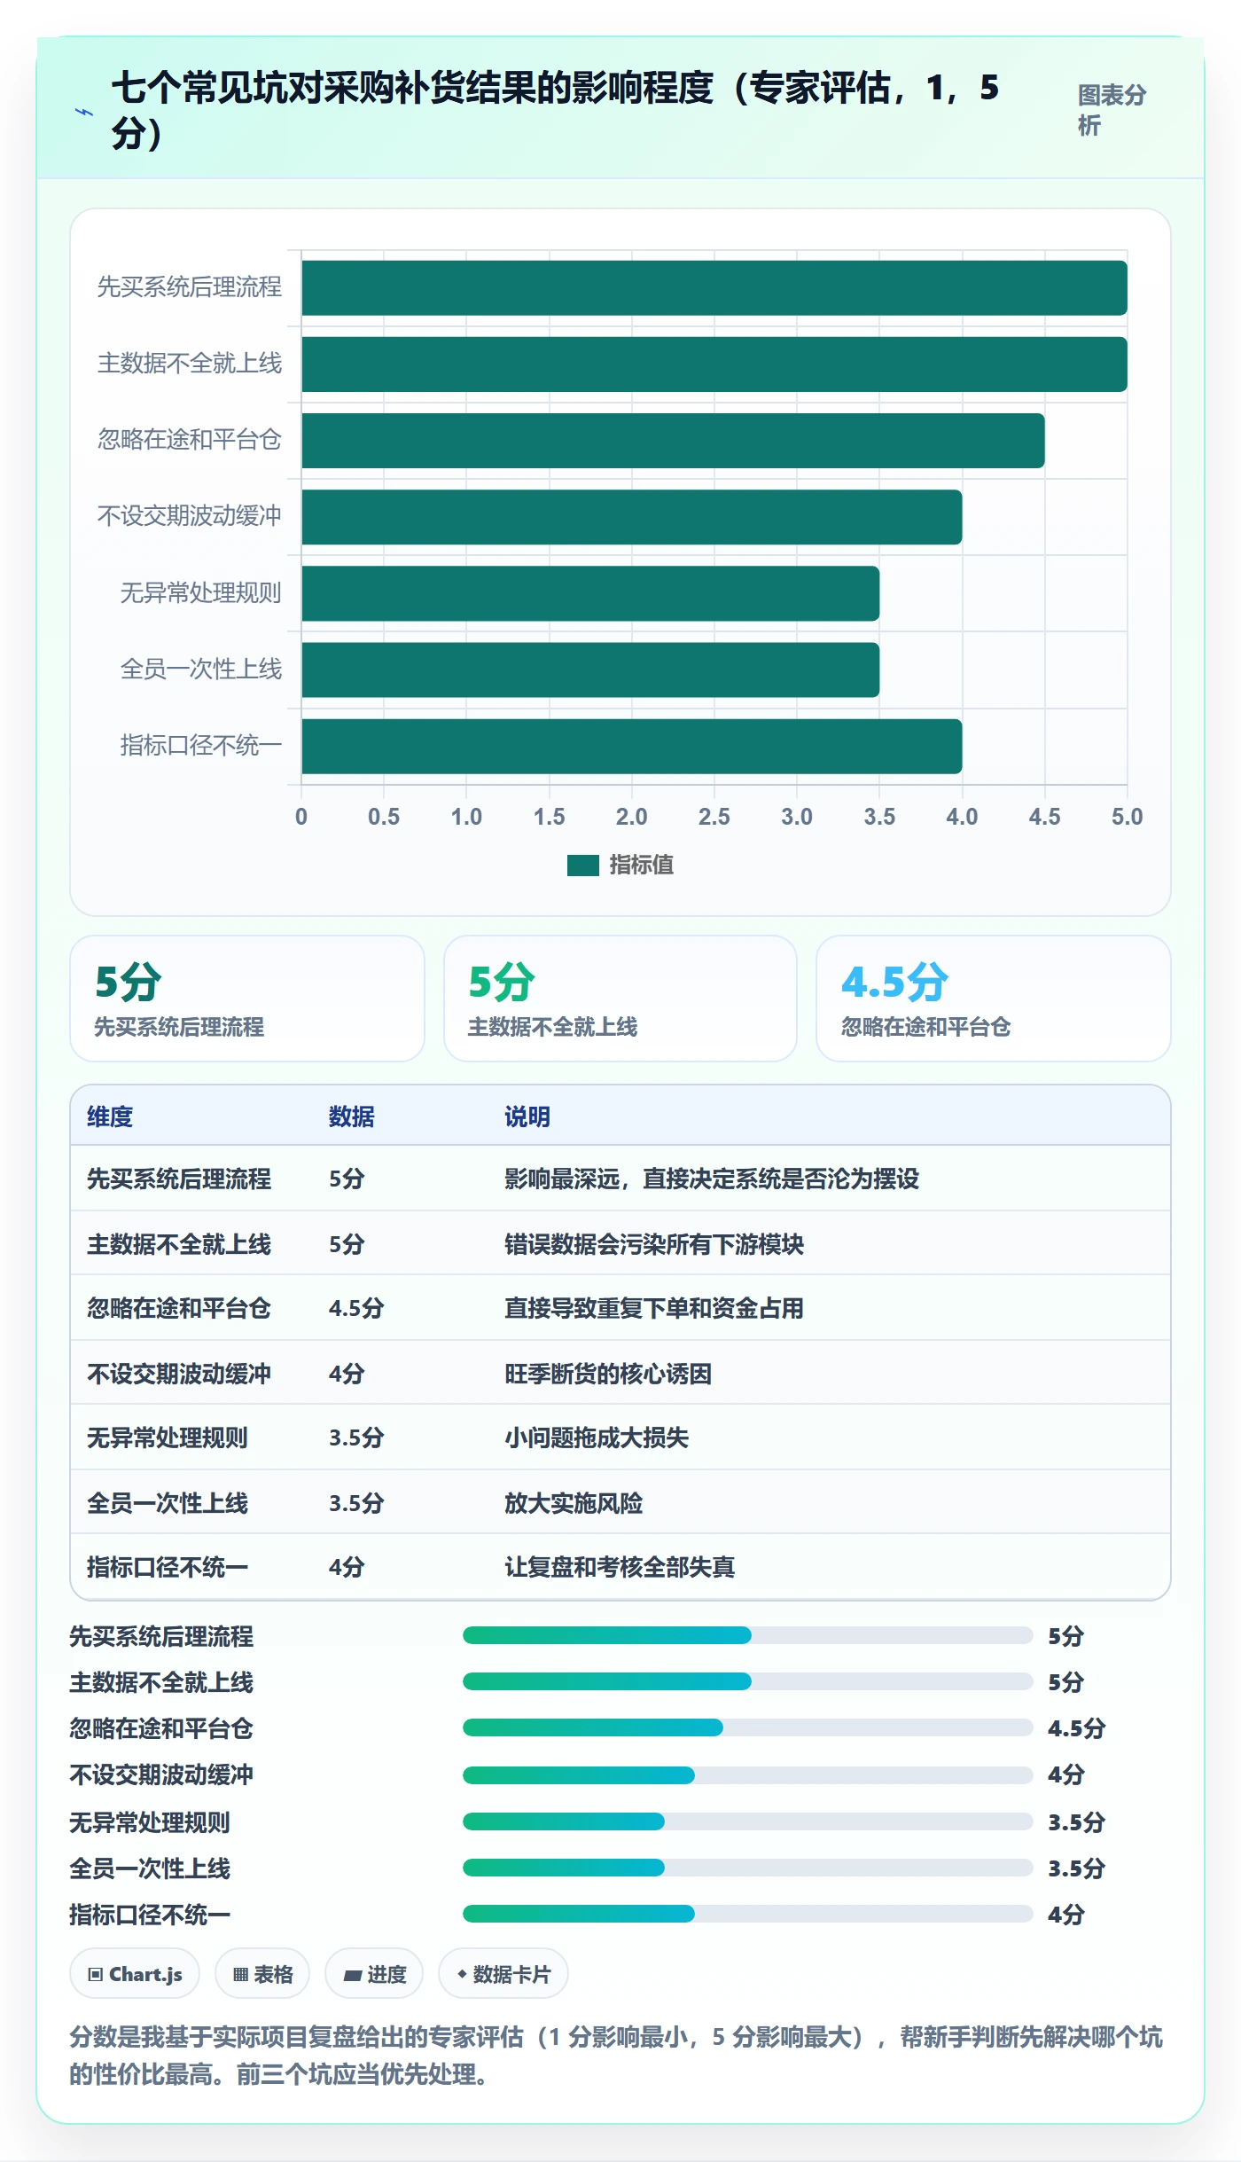Click the 全员一次性上线 chart bar
Image resolution: width=1241 pixels, height=2162 pixels.
(x=590, y=670)
